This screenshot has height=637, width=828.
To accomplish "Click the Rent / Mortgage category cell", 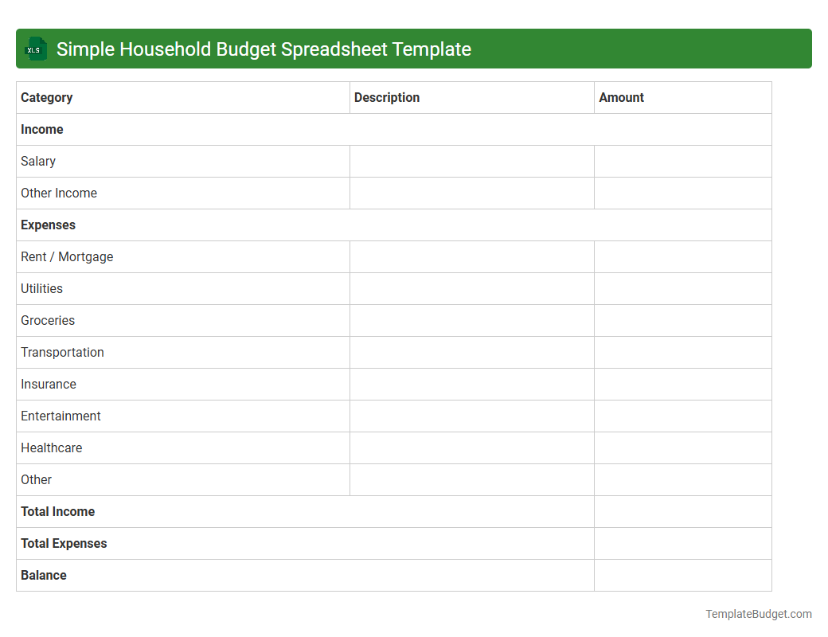I will 67,256.
